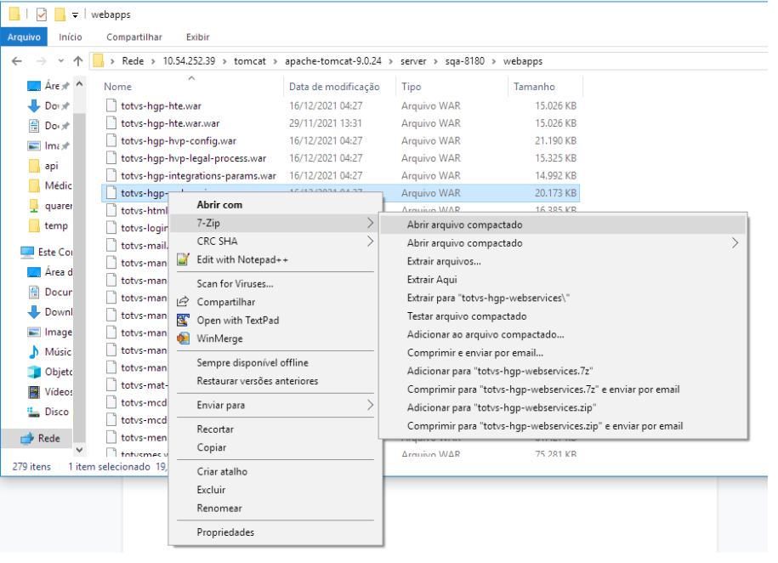Expand the CRC SHA submenu arrow

click(x=370, y=242)
